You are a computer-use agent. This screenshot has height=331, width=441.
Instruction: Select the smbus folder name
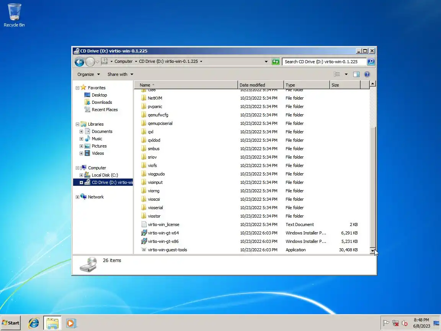click(154, 149)
